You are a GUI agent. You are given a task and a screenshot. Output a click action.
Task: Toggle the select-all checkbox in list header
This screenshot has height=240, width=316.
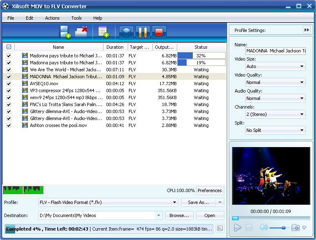(9, 47)
